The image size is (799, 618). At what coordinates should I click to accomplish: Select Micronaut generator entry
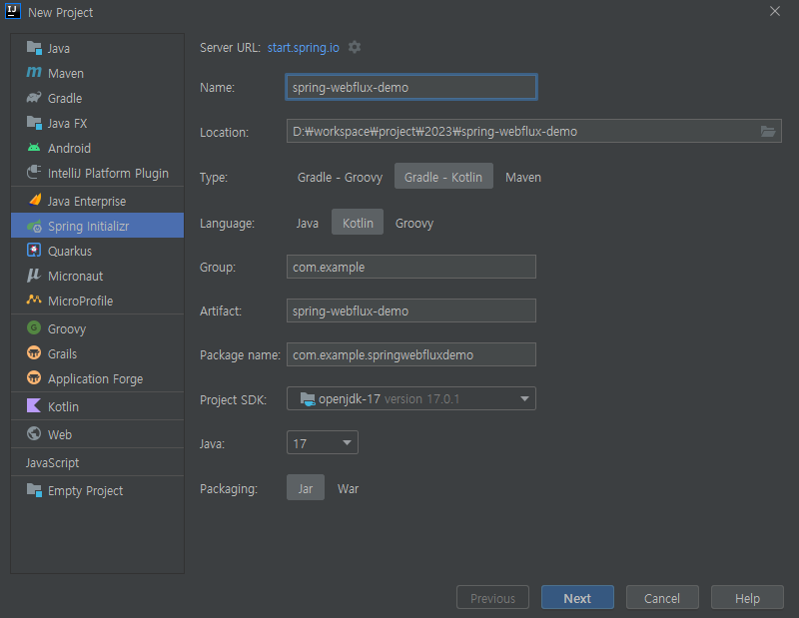click(x=76, y=277)
